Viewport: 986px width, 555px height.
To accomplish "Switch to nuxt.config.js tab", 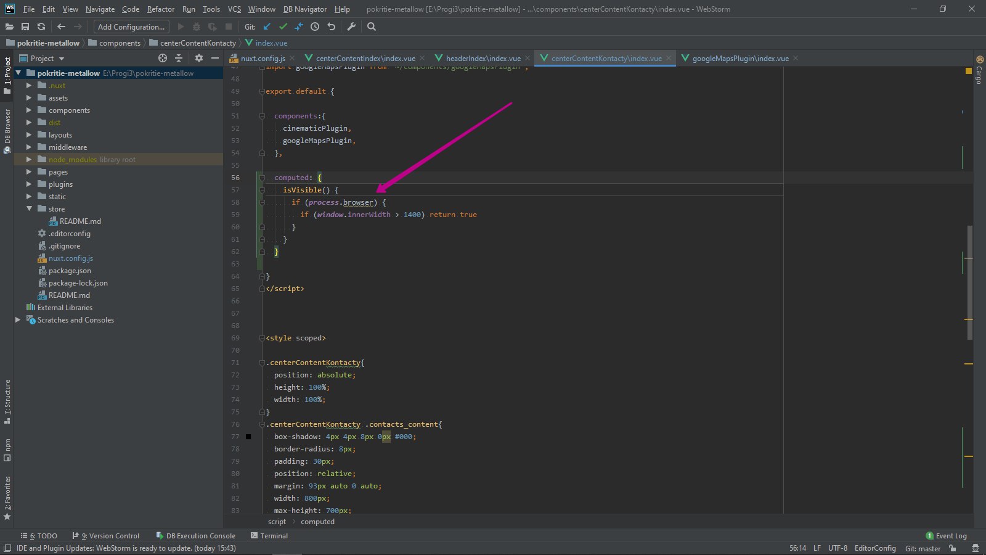I will click(263, 58).
